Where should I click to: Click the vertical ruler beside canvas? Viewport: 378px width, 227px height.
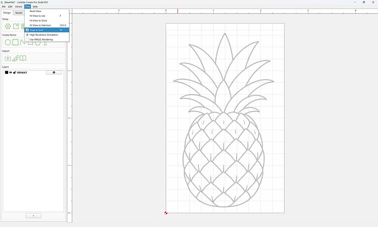pyautogui.click(x=70, y=118)
